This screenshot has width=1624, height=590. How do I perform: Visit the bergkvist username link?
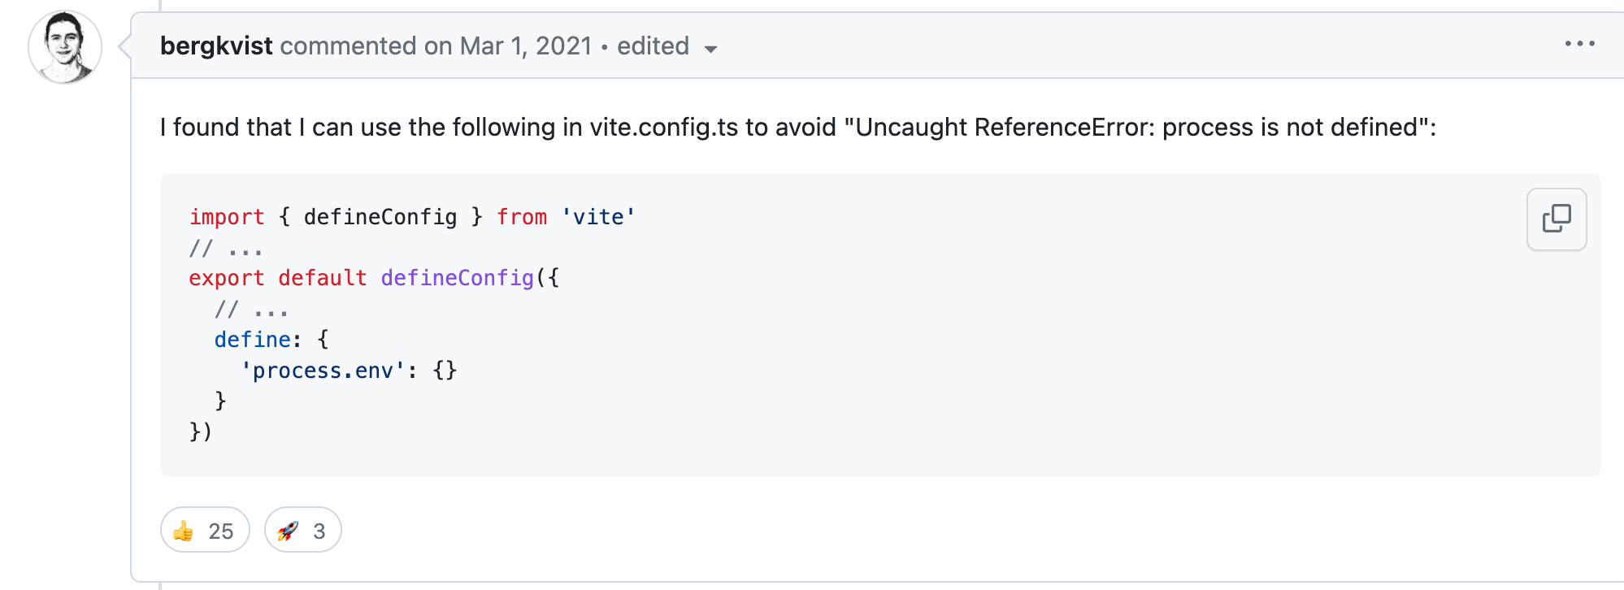point(216,46)
